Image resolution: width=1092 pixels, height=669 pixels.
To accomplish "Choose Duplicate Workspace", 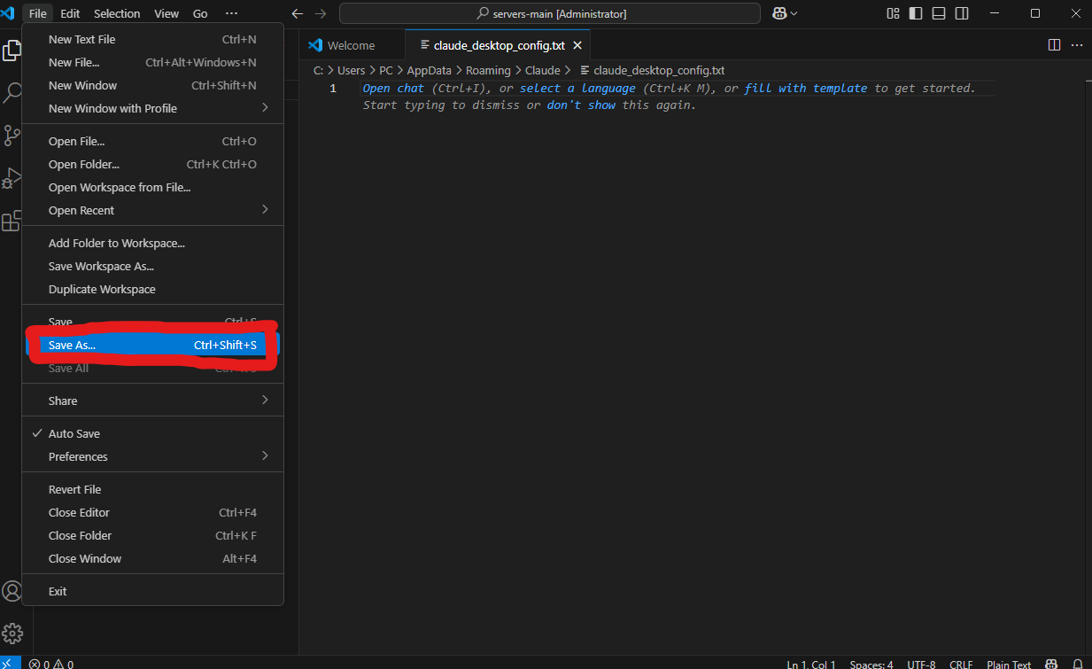I will [152, 289].
